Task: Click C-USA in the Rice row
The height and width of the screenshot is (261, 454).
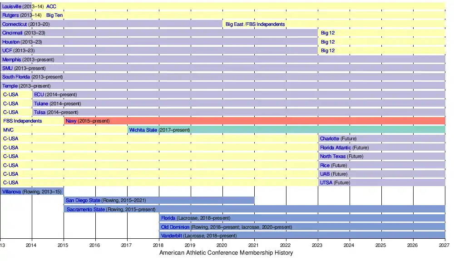Action: coord(11,165)
